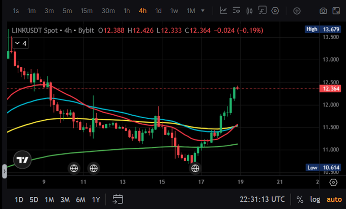Choose the 15m interval
346x209 pixels.
[x=86, y=11]
